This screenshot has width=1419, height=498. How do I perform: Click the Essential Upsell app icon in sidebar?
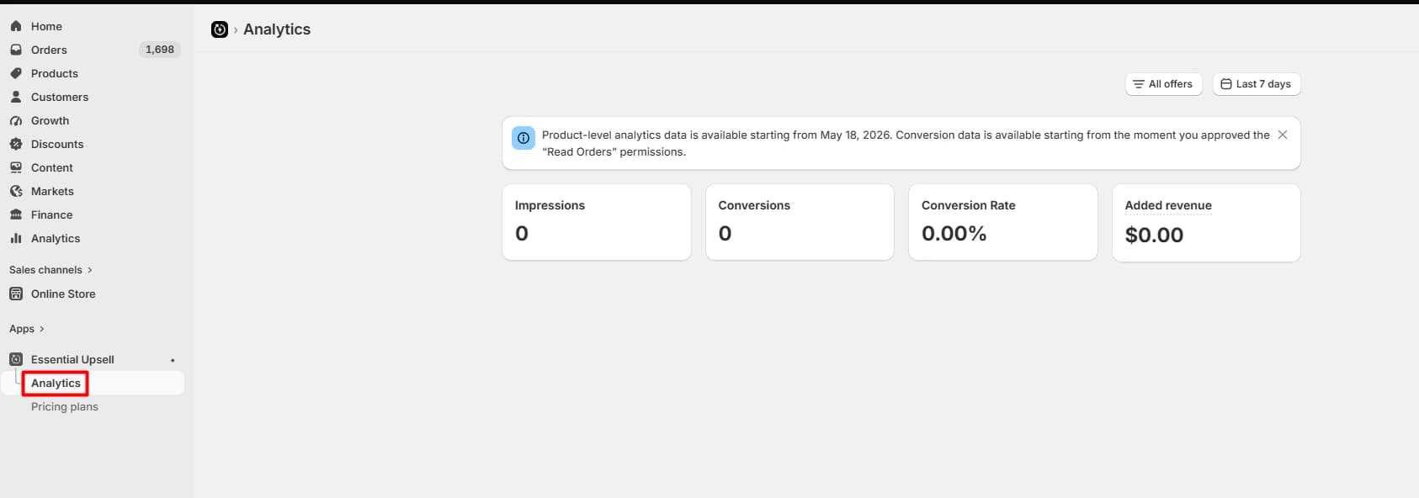(x=16, y=359)
